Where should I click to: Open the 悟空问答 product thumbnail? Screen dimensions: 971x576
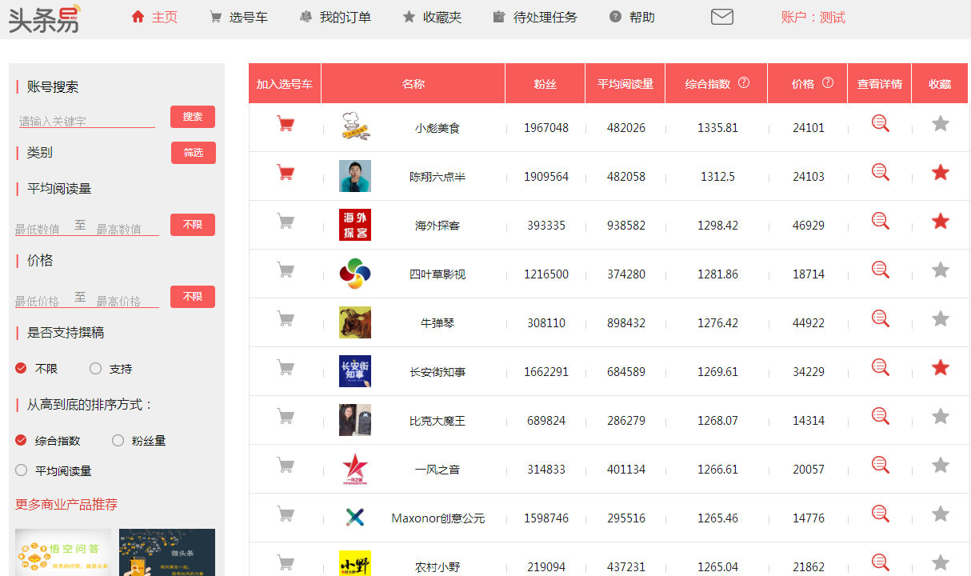pyautogui.click(x=63, y=552)
